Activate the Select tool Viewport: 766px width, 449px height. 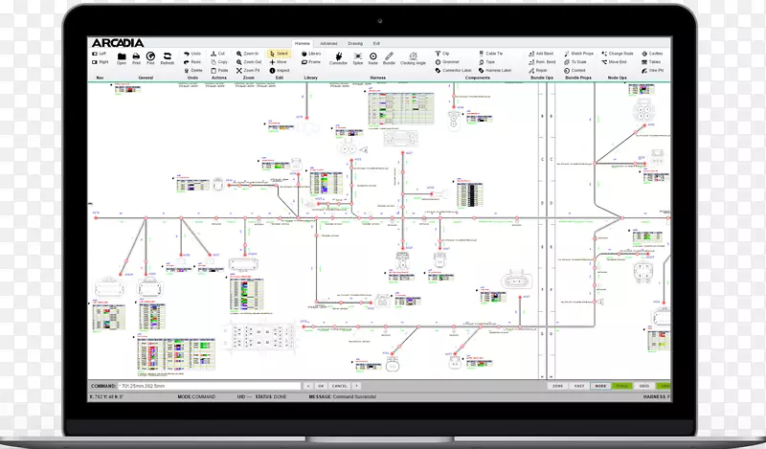coord(279,54)
